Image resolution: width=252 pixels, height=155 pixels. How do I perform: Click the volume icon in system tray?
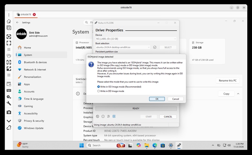point(229,145)
